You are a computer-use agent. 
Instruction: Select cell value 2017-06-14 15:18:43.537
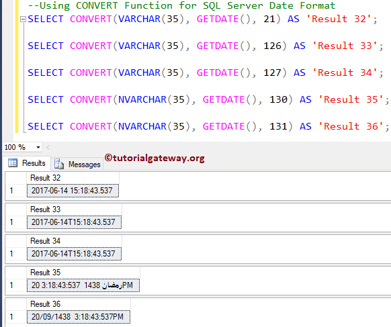(73, 191)
